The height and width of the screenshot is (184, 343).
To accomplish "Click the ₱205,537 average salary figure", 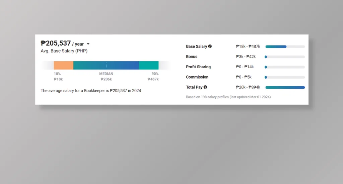I will (56, 43).
